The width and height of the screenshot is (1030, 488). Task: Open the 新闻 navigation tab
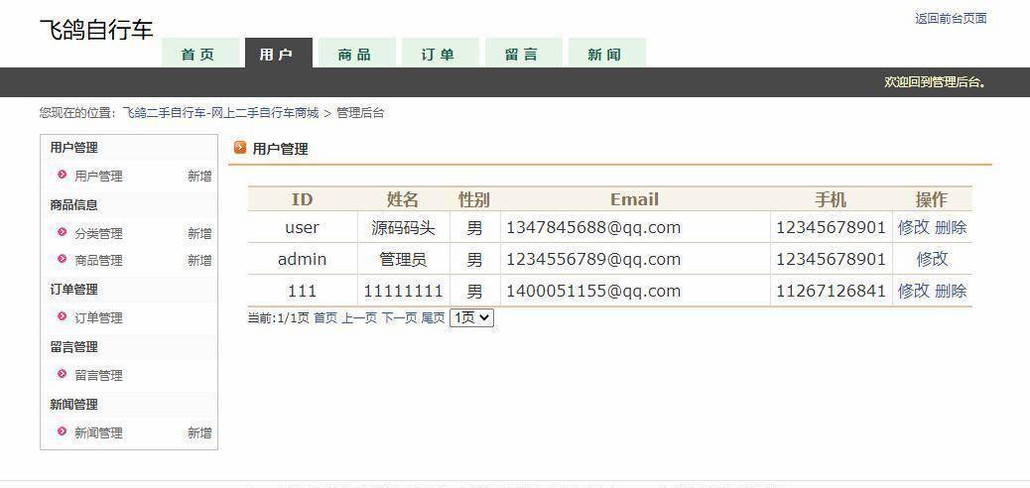tap(604, 55)
